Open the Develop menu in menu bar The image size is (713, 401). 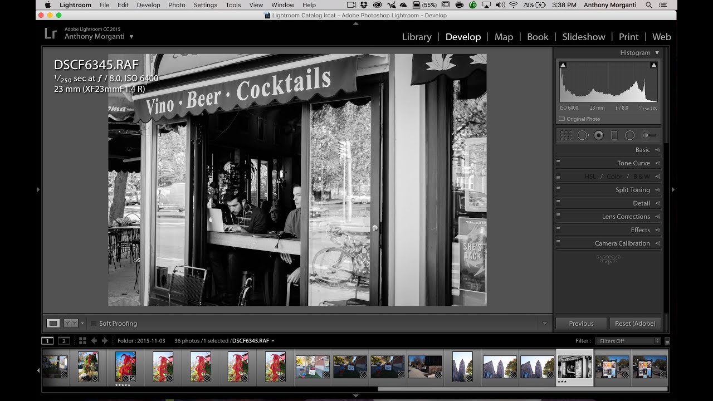148,5
